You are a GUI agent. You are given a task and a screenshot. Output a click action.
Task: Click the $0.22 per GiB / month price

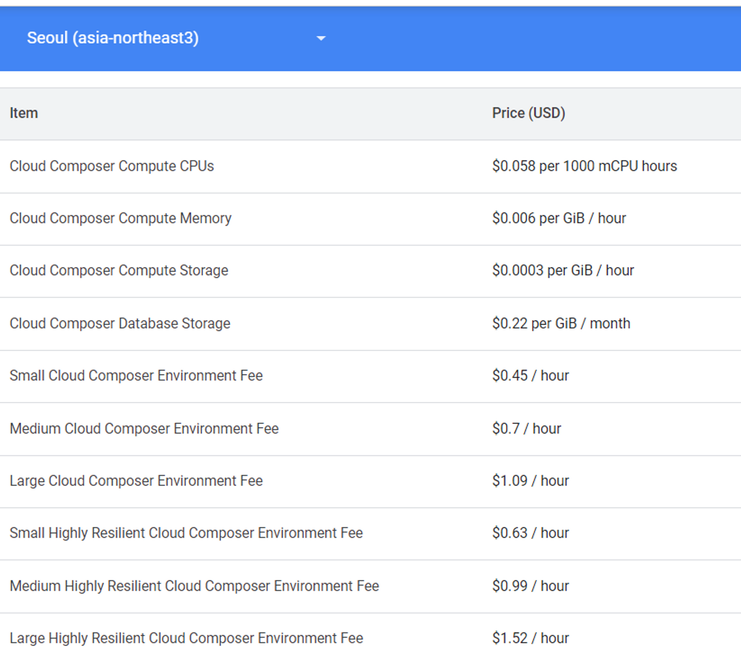point(561,323)
